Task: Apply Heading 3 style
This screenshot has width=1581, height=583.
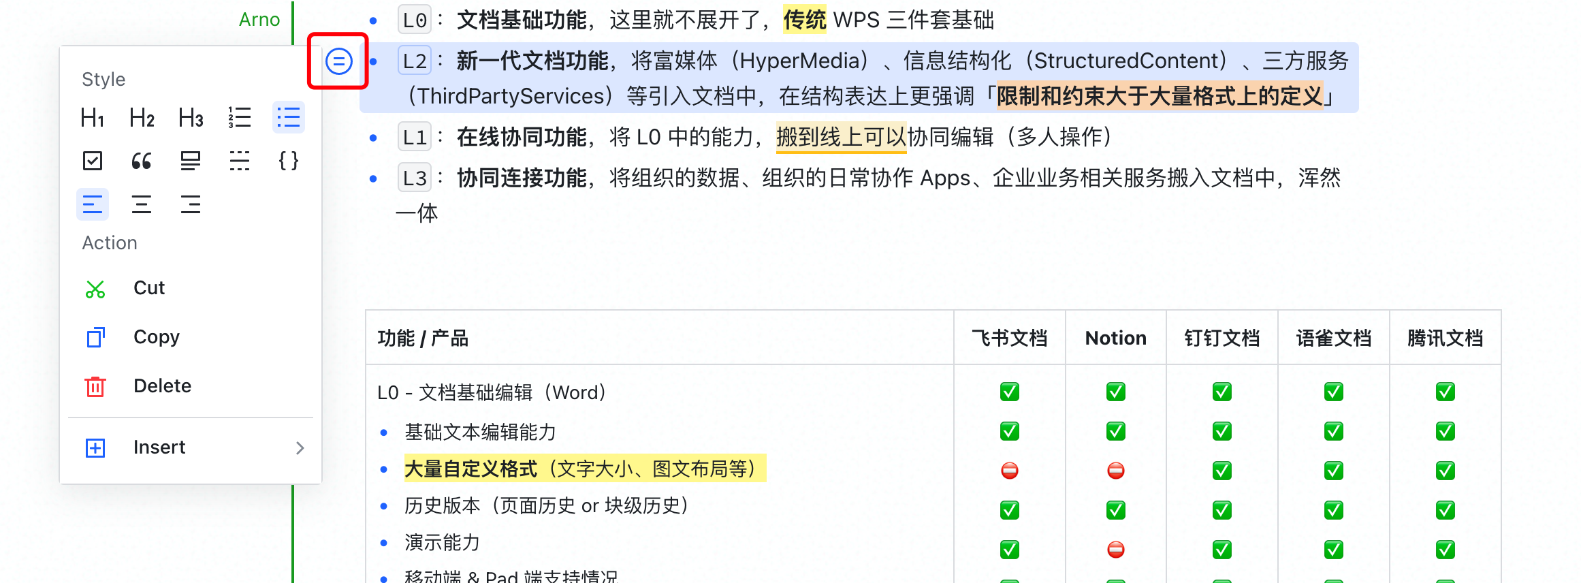Action: [191, 118]
